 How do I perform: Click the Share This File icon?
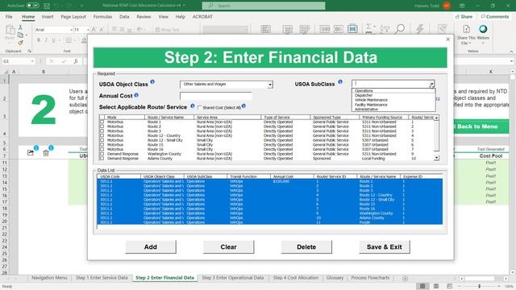(x=466, y=29)
